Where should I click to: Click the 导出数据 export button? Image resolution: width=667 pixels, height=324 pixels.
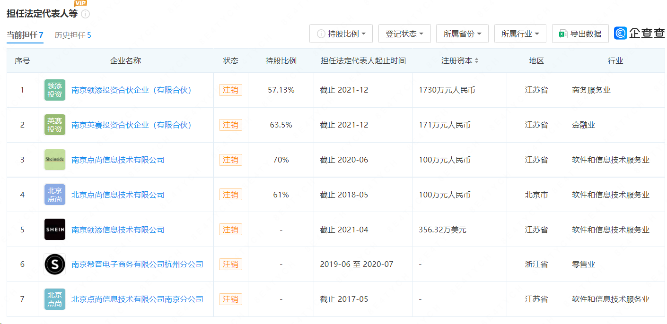coord(580,34)
